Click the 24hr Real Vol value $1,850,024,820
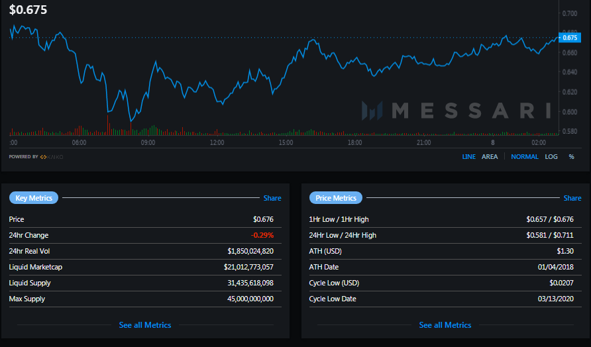 click(250, 251)
